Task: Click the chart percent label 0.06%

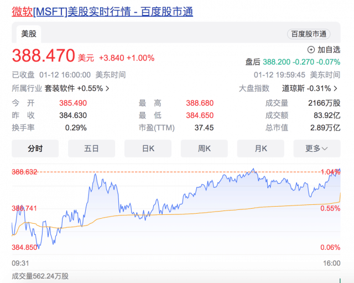Action: (330, 248)
